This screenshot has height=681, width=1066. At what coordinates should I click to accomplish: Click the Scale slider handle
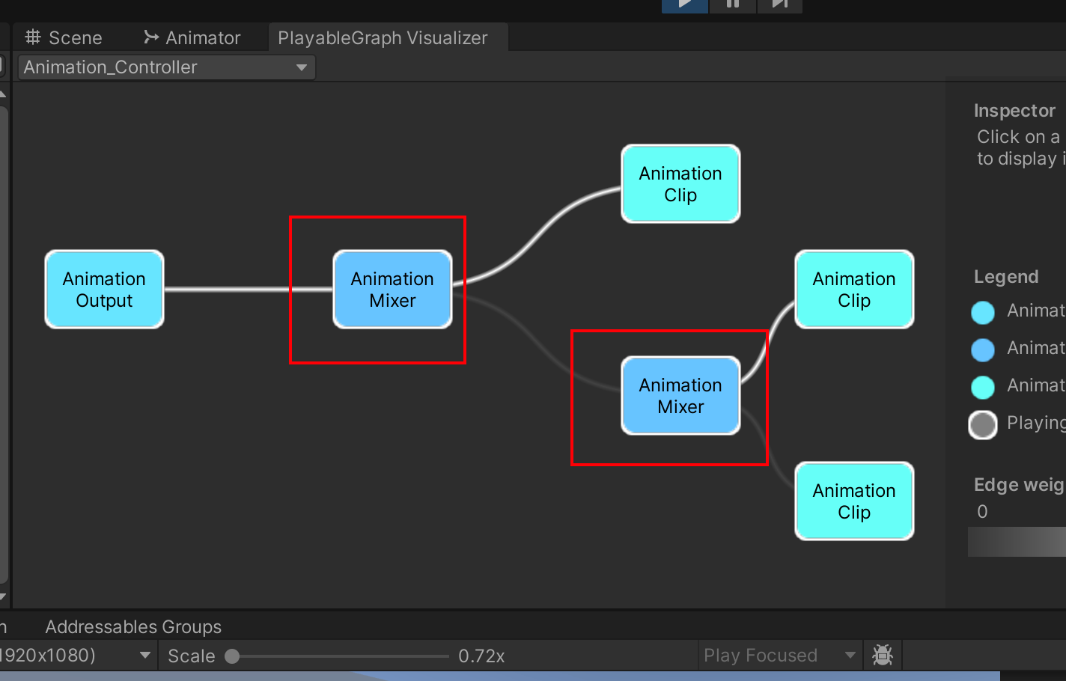tap(232, 656)
